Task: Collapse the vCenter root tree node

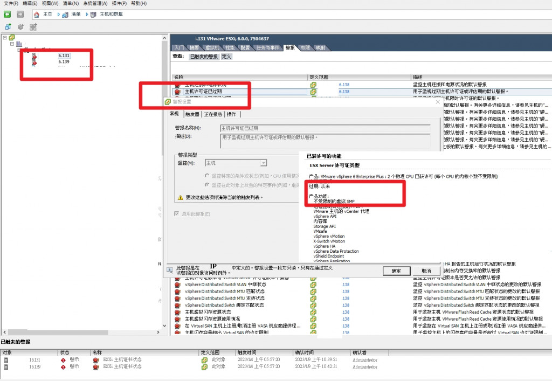Action: [5, 37]
